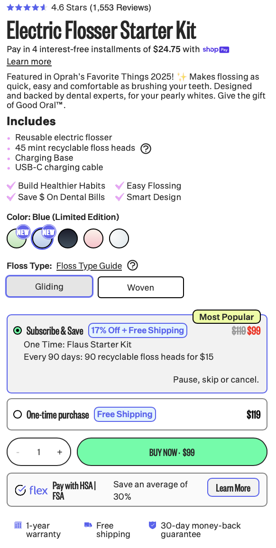The image size is (276, 548).
Task: Choose the Woven floss type
Action: tap(141, 287)
